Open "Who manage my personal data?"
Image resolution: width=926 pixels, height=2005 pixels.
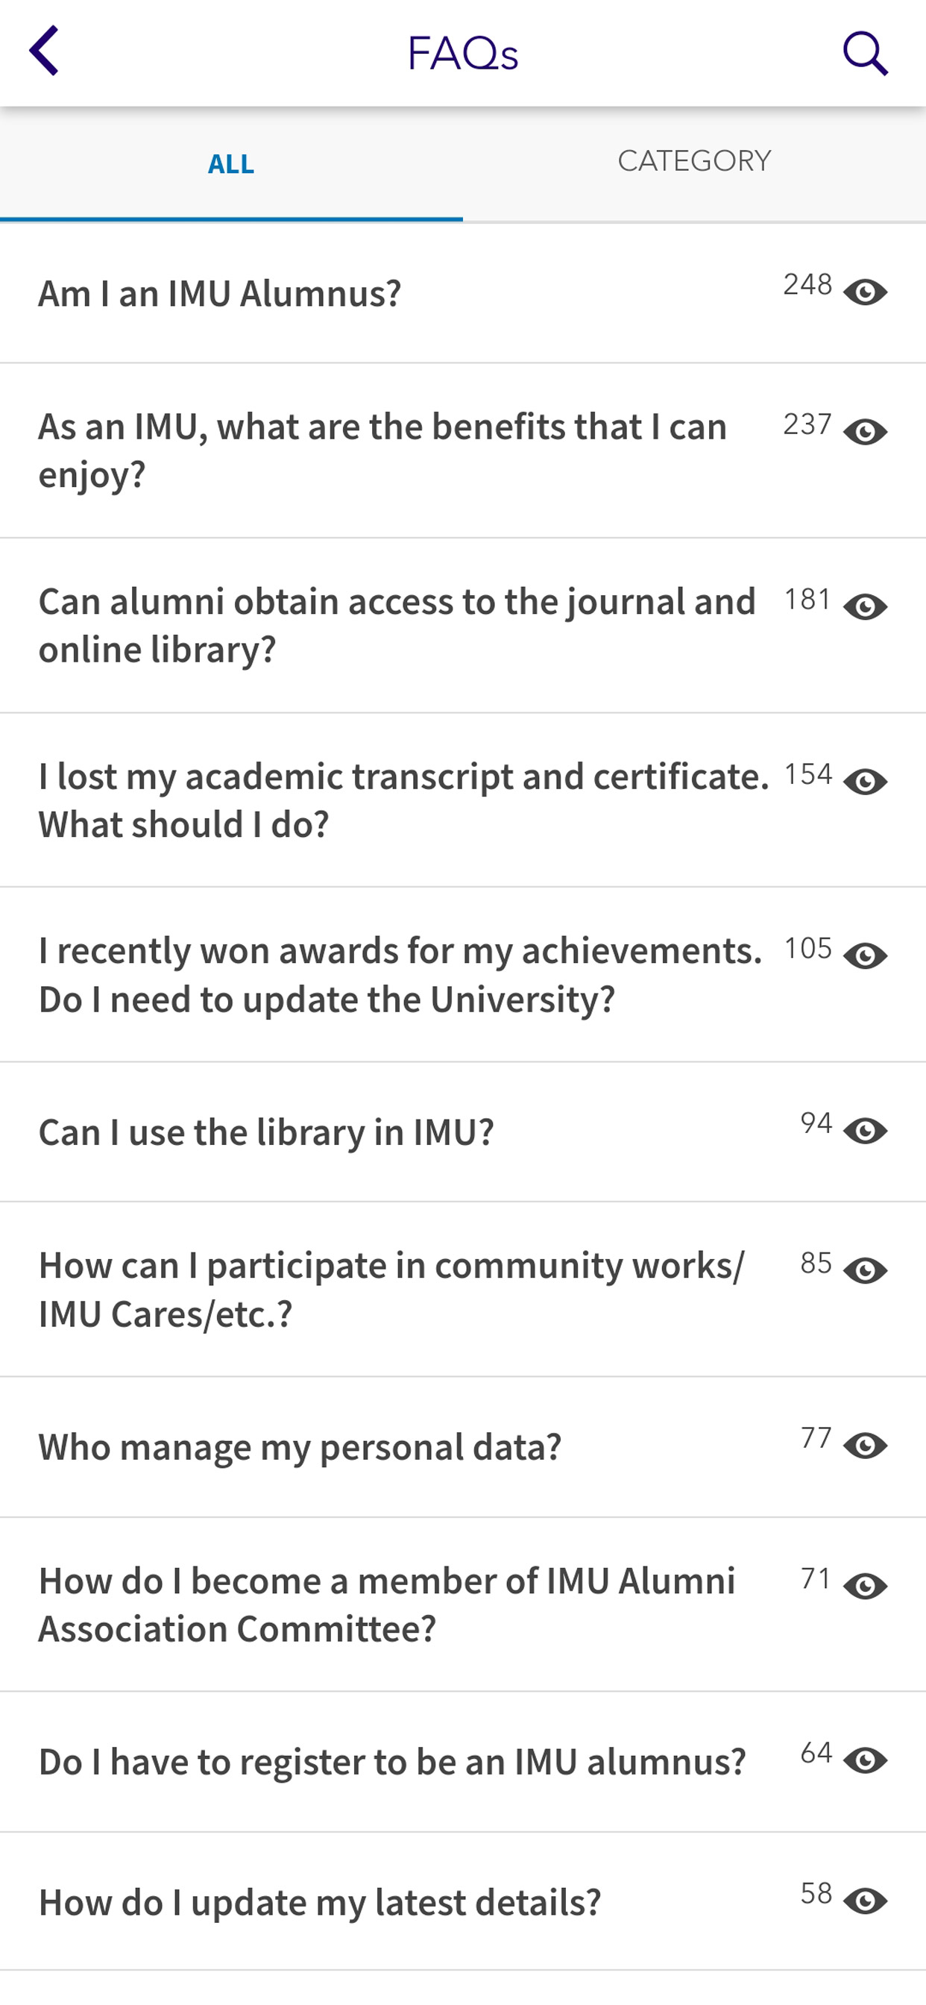[463, 1447]
